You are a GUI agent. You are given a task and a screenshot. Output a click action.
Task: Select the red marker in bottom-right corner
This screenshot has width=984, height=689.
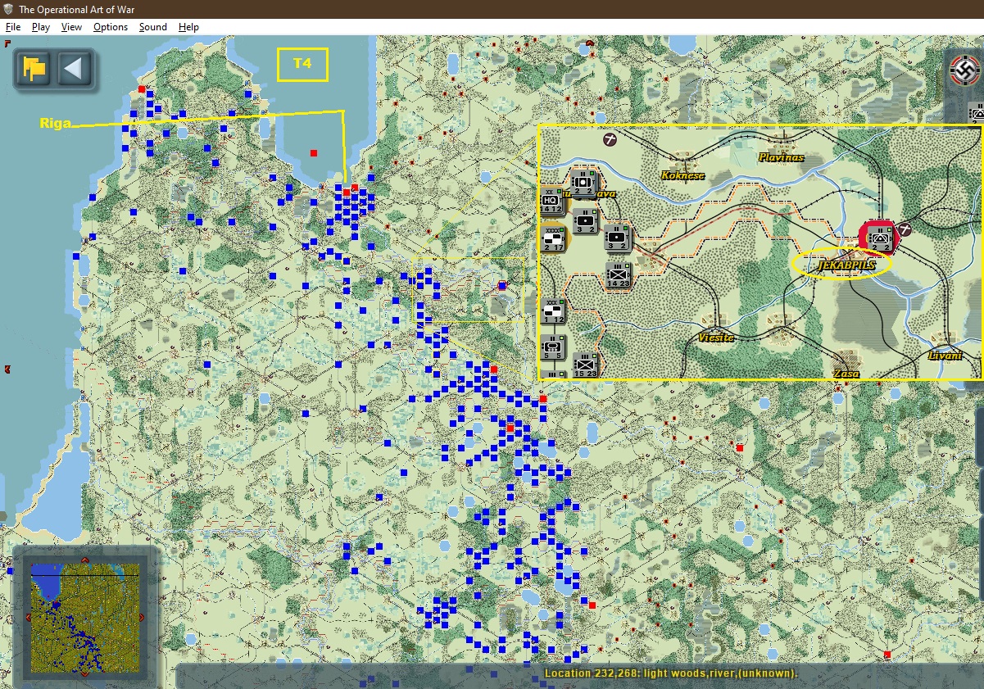(x=887, y=654)
